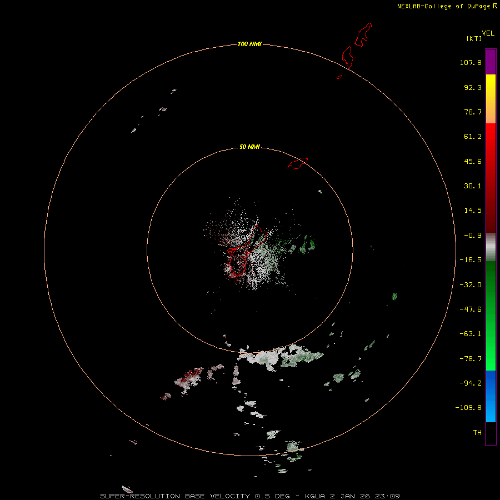
Task: Click the 76.7 legend value
Action: pos(473,112)
